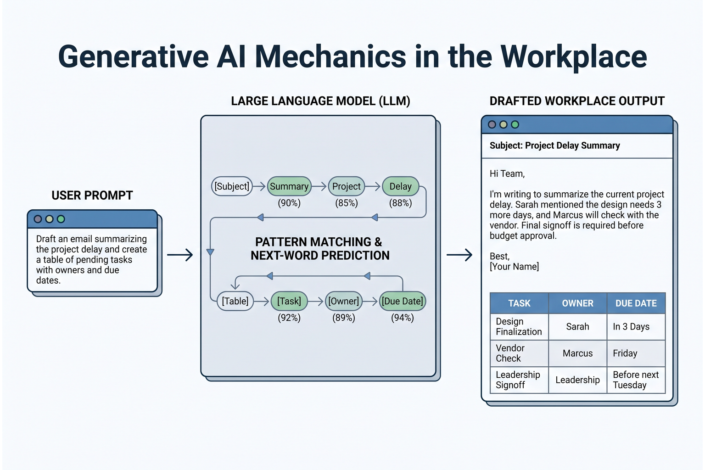Click the (92%) probability label
The height and width of the screenshot is (470, 705).
(x=289, y=318)
